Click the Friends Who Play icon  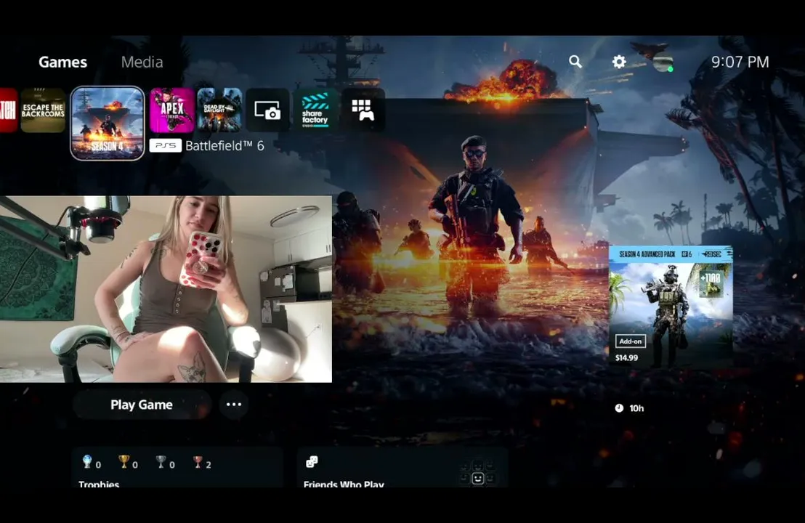312,462
